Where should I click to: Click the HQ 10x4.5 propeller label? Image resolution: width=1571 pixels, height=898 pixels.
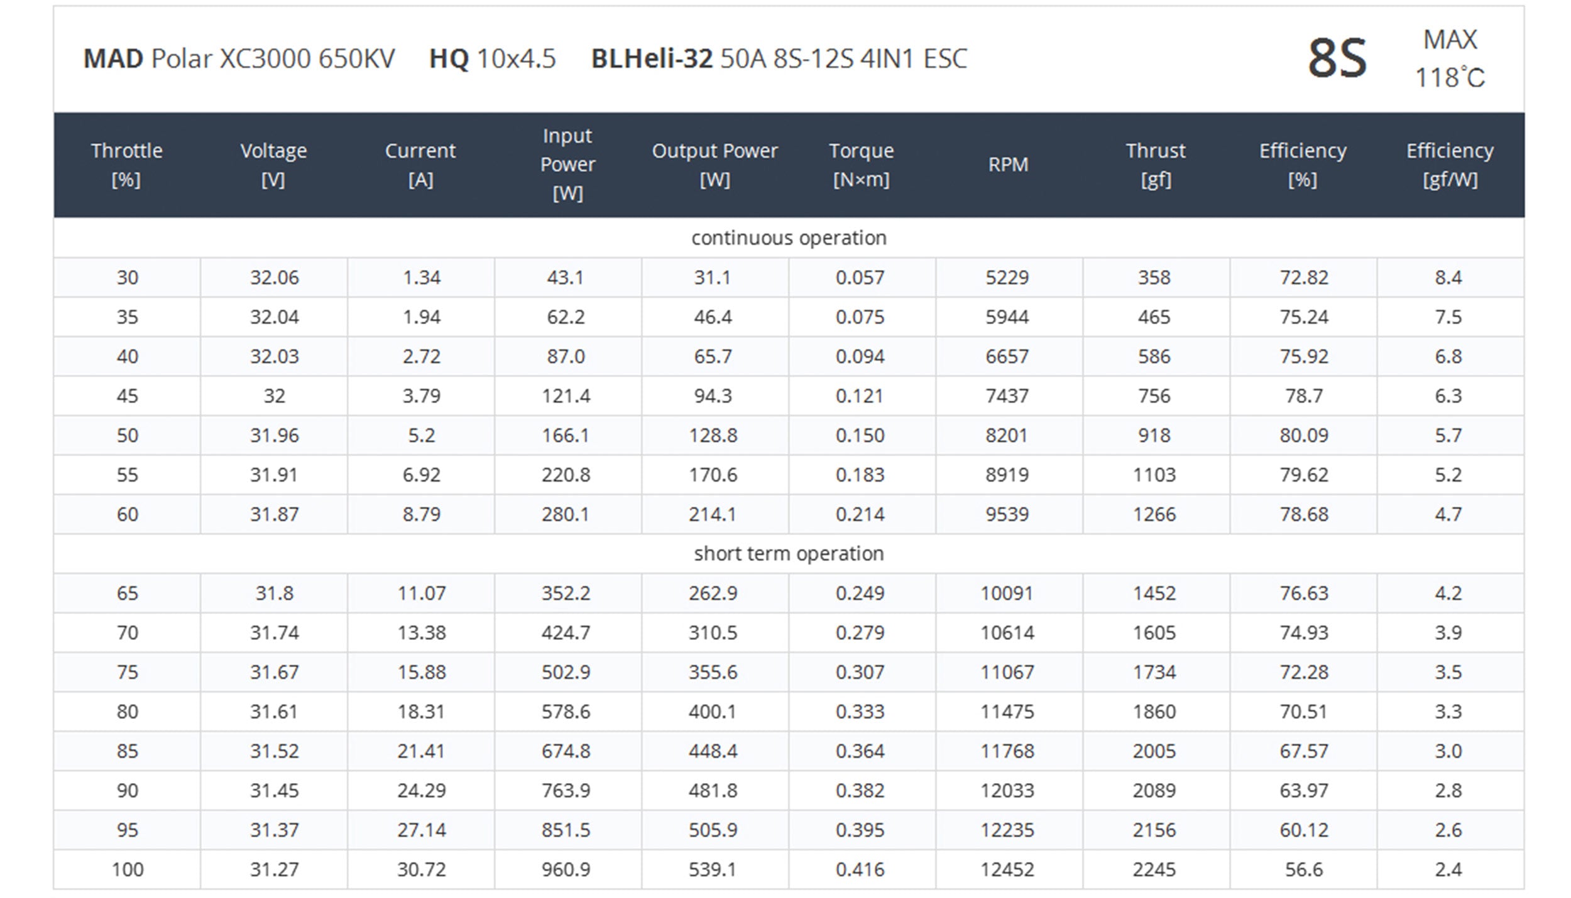492,59
